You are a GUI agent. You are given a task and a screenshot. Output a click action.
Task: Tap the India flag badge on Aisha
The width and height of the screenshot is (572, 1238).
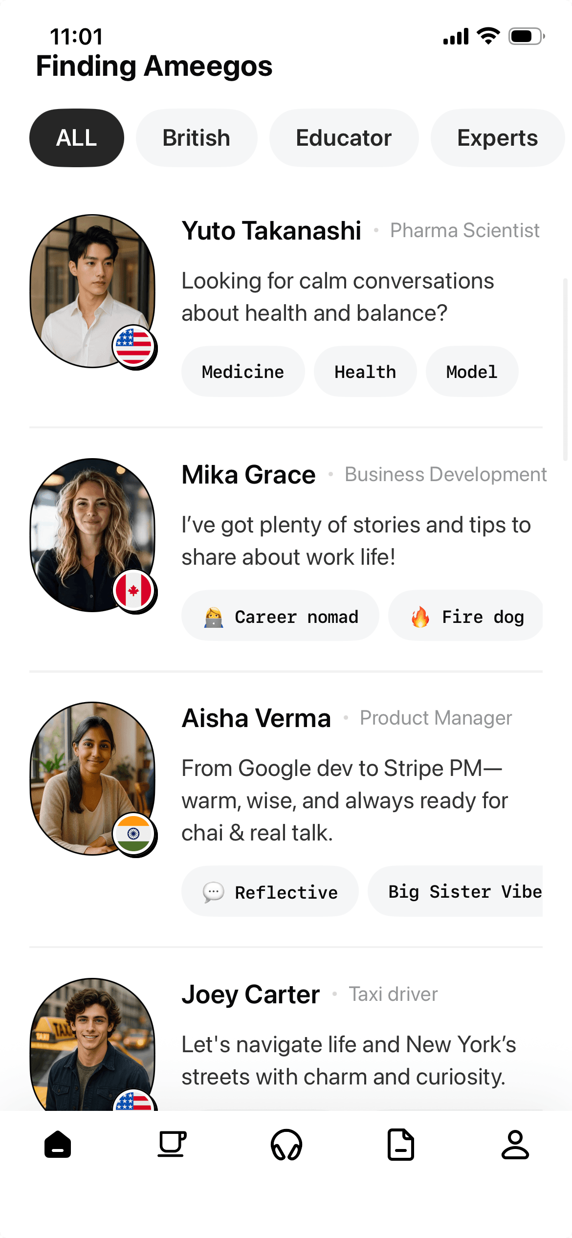[x=133, y=834]
